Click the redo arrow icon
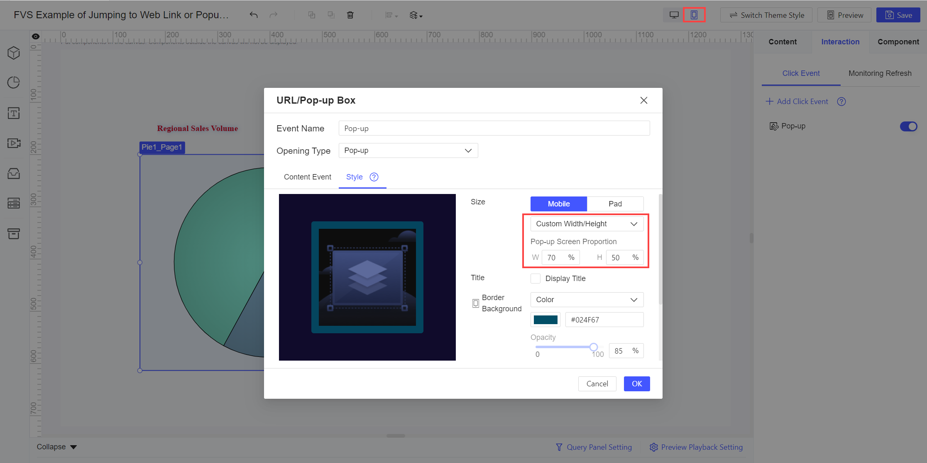The width and height of the screenshot is (927, 463). 273,15
